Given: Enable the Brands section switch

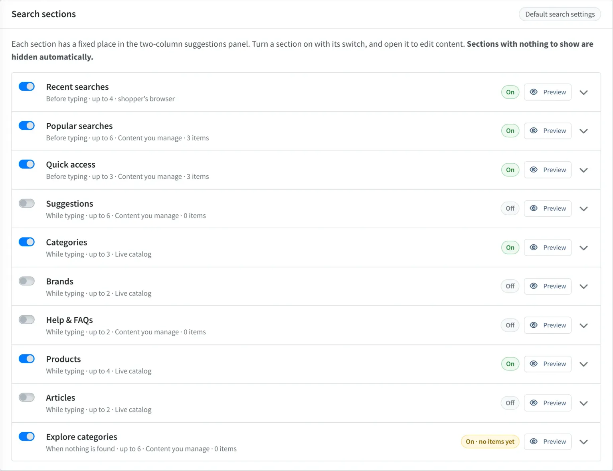Looking at the screenshot, I should coord(27,281).
